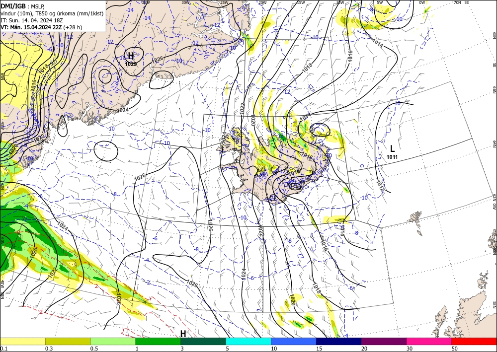This screenshot has width=497, height=352.
Task: Click the 1012 isobar label near the L
Action: point(380,187)
